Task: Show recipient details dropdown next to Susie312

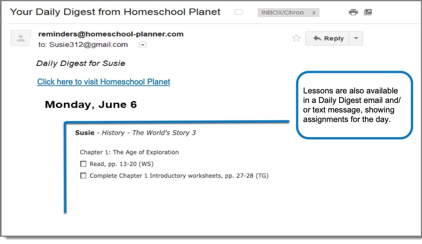Action: (x=142, y=45)
